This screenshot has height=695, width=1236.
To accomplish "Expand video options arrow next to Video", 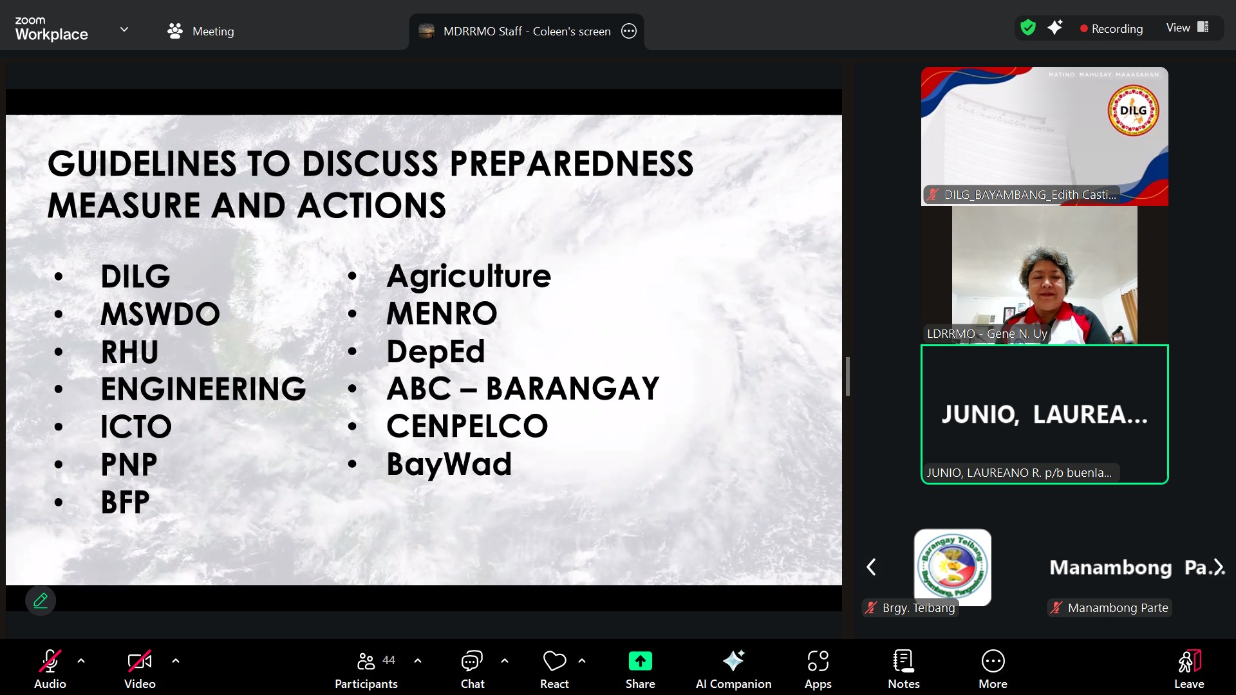I will click(176, 660).
